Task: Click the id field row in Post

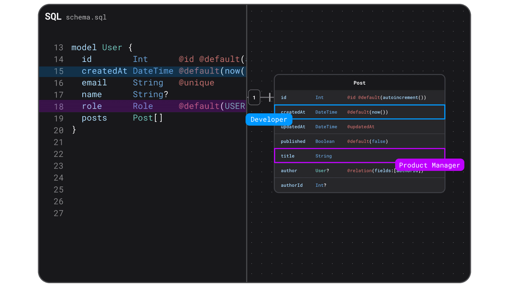Action: pyautogui.click(x=359, y=97)
